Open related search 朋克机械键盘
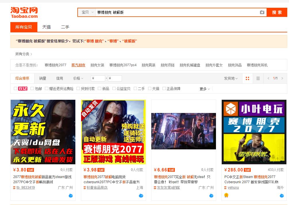289x205 pixels. click(190, 65)
